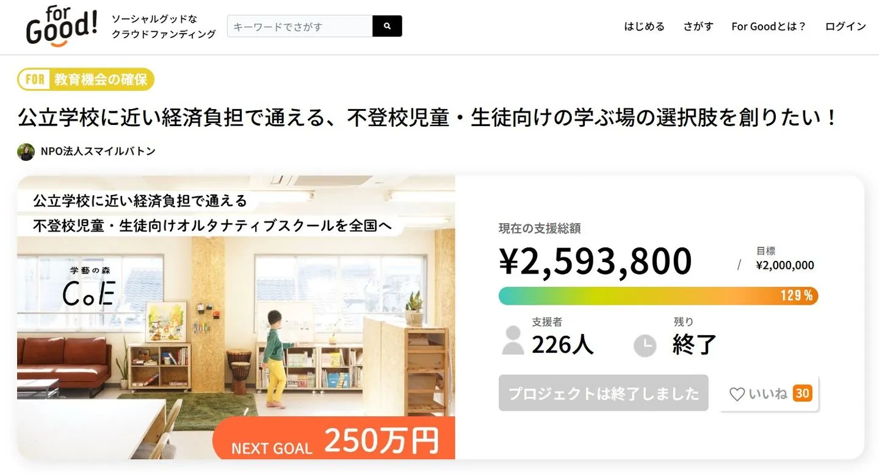
Task: Click the プロジェクトは終了しました status button
Action: (x=603, y=394)
